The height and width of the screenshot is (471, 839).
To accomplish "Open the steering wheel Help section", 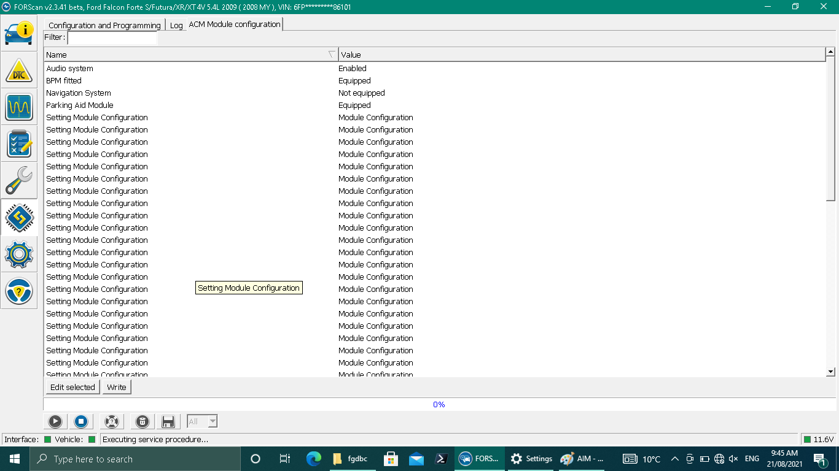I will pyautogui.click(x=19, y=291).
